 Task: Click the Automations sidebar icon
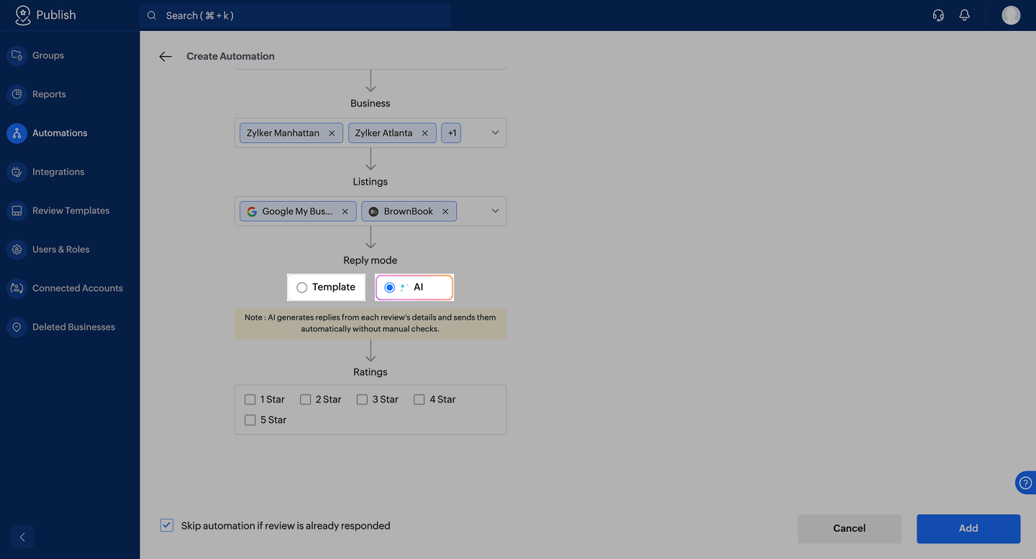pos(17,133)
